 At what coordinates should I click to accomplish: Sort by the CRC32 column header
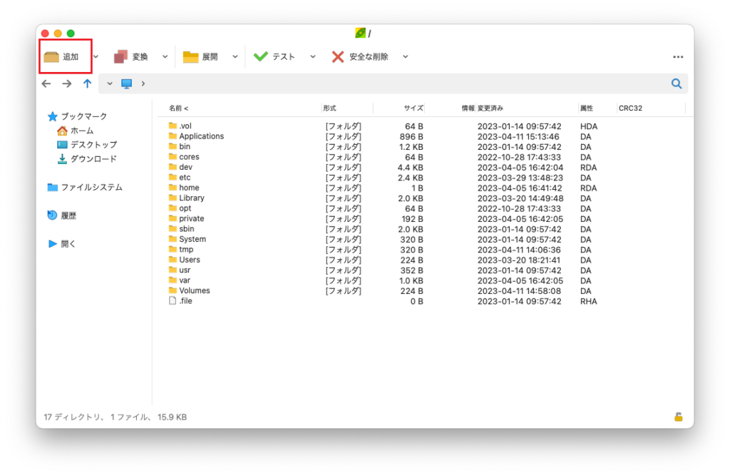630,108
